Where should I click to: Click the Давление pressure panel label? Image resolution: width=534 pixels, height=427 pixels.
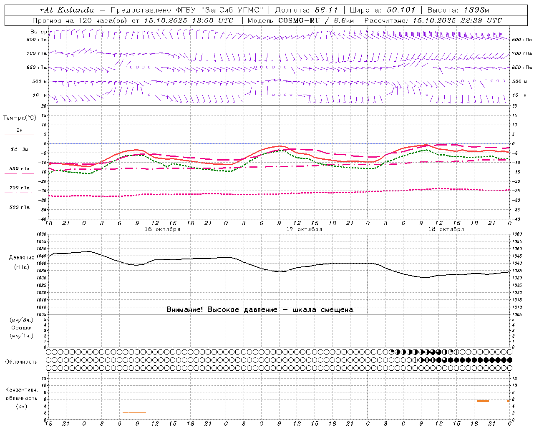point(22,258)
